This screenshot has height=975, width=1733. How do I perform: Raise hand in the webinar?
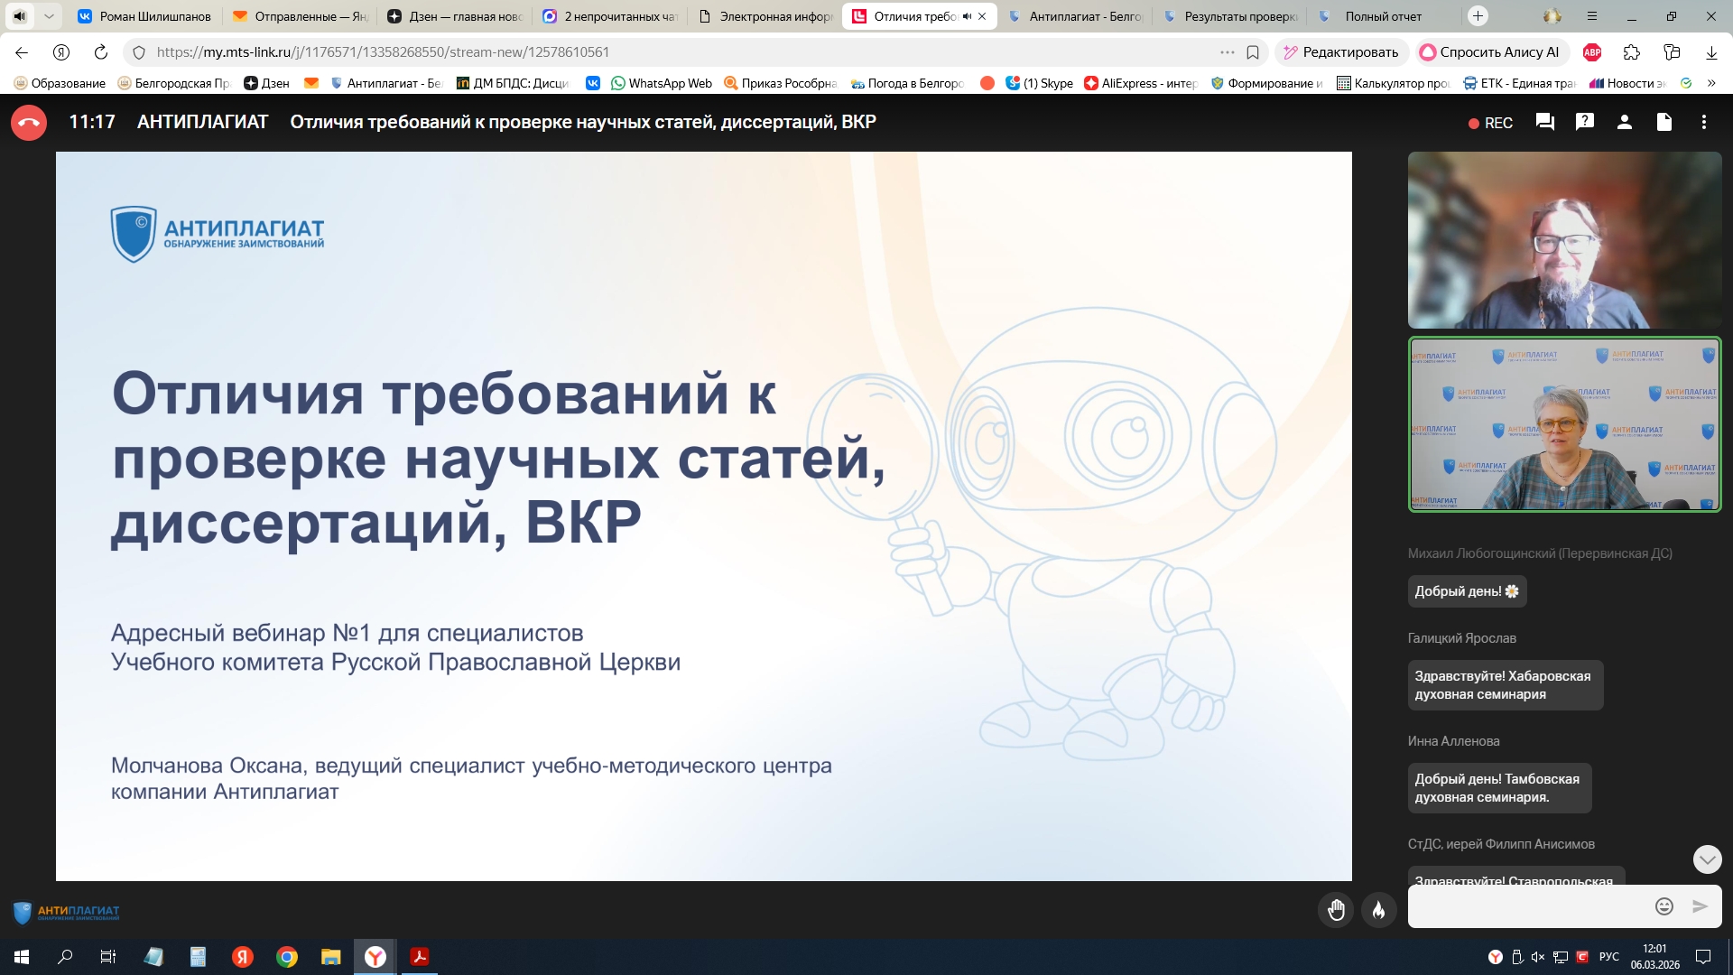(x=1336, y=910)
